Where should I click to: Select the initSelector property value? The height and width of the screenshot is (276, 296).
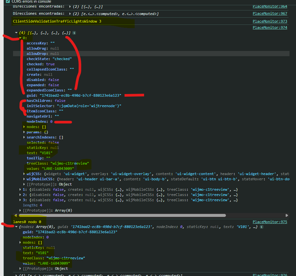pos(89,106)
